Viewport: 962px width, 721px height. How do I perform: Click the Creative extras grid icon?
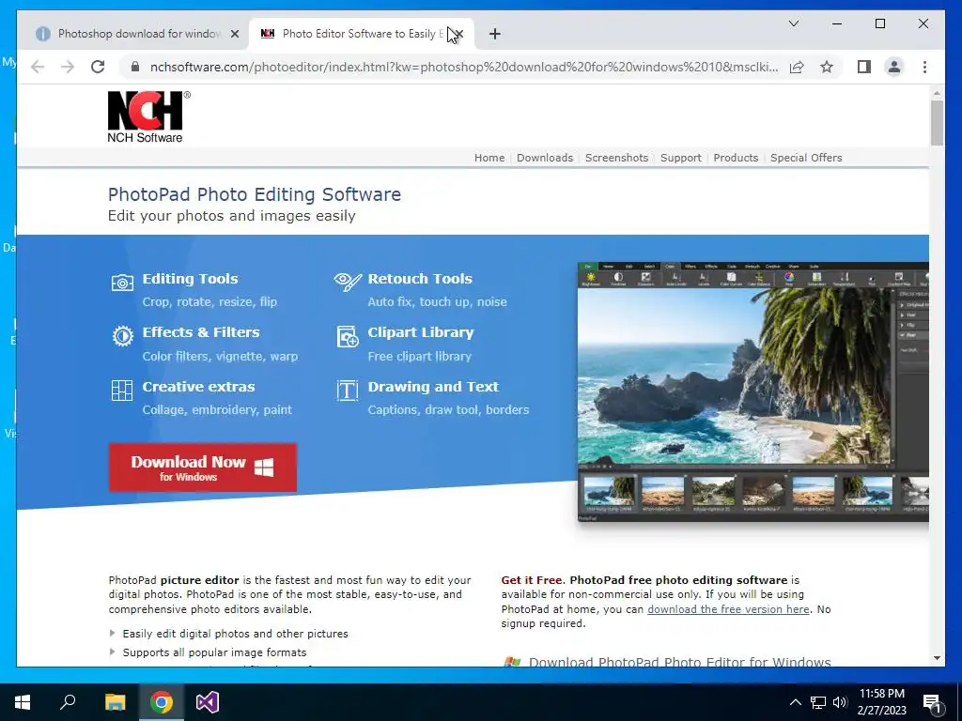point(121,391)
